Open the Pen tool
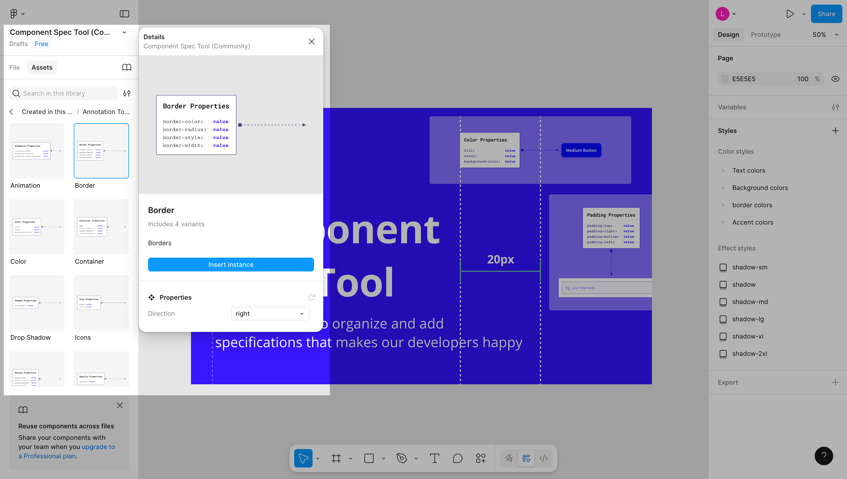This screenshot has width=847, height=479. [x=402, y=458]
